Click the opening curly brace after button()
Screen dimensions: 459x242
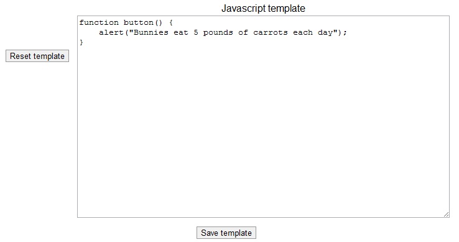(x=171, y=22)
